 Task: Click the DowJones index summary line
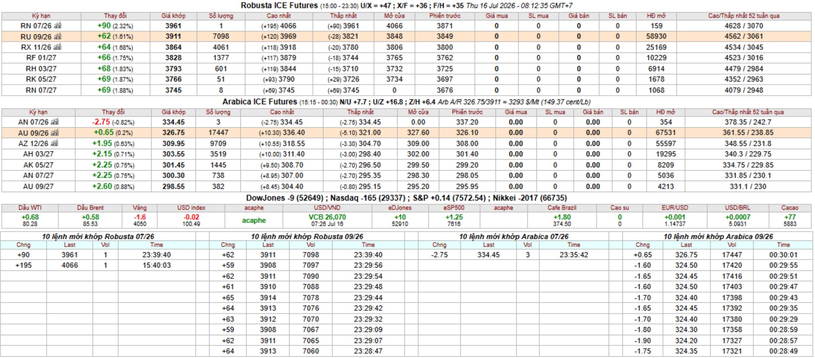click(x=406, y=198)
